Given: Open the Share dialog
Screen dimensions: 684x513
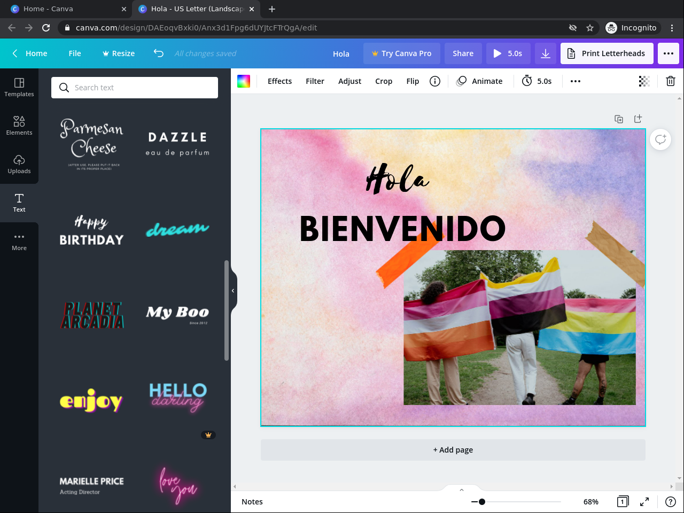Looking at the screenshot, I should (463, 53).
